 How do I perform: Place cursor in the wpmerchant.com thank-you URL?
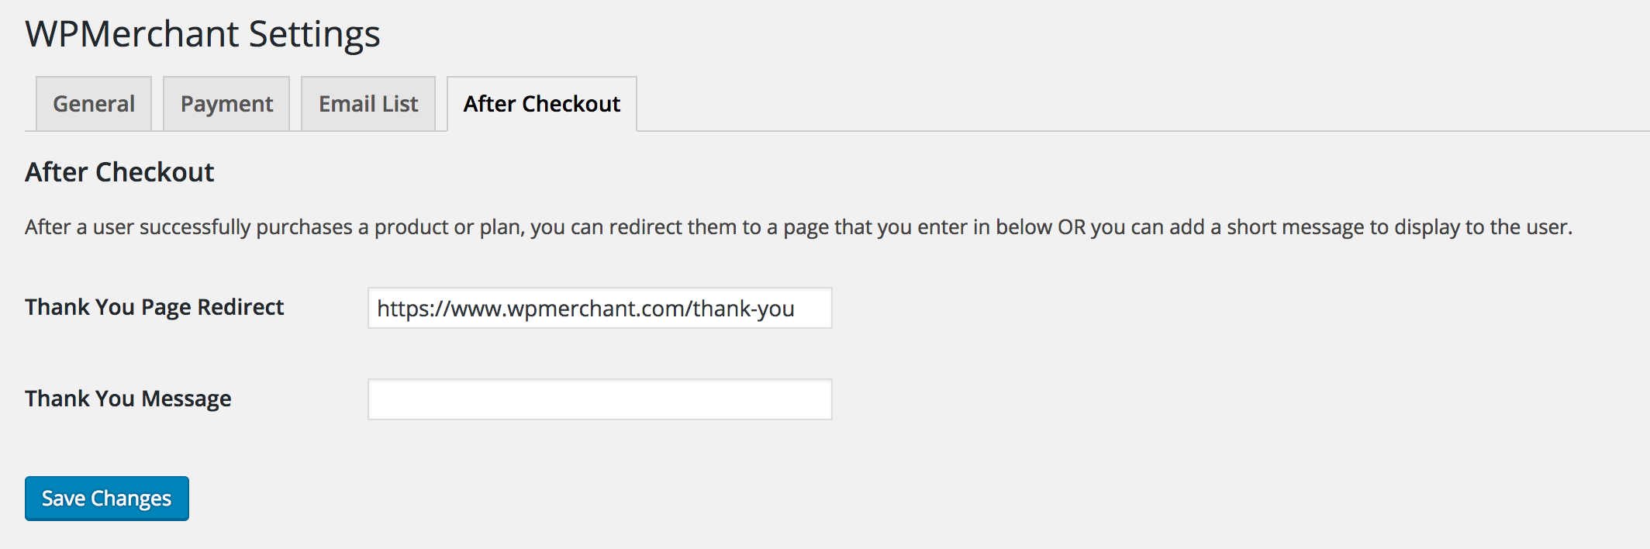[x=585, y=309]
